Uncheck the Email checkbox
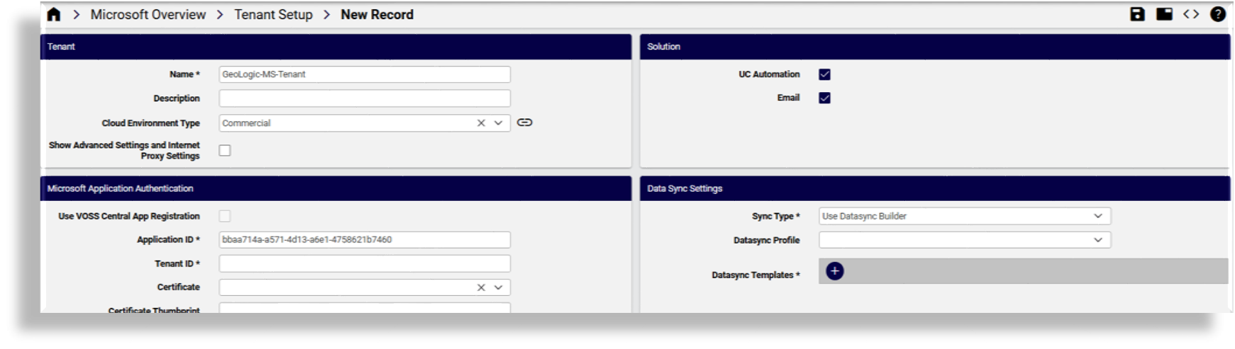 [x=824, y=98]
